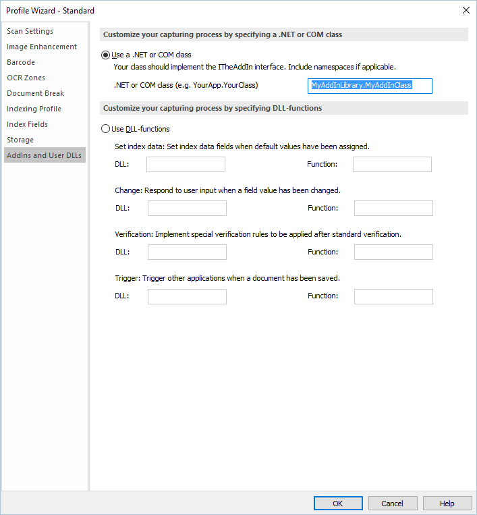Open Scan Settings page in sidebar
The height and width of the screenshot is (515, 477).
(x=30, y=31)
